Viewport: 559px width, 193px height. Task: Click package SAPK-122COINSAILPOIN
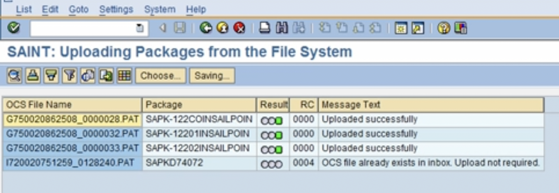coord(200,120)
